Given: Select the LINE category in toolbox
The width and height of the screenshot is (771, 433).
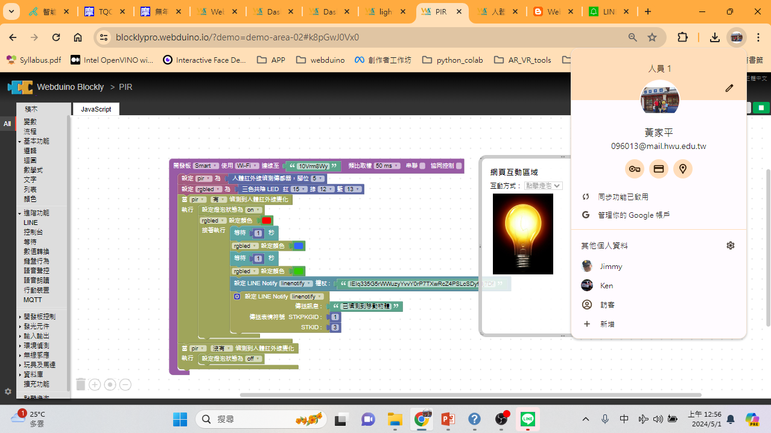Looking at the screenshot, I should [31, 223].
